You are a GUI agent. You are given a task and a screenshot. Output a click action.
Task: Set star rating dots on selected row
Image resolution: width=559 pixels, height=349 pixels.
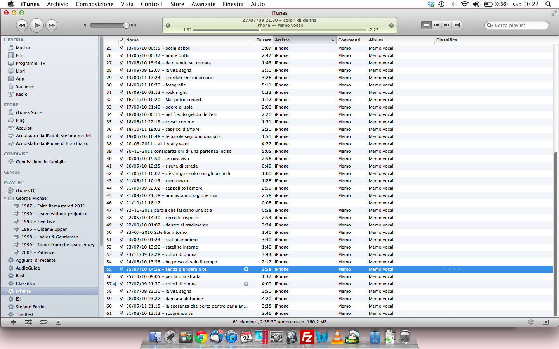449,269
